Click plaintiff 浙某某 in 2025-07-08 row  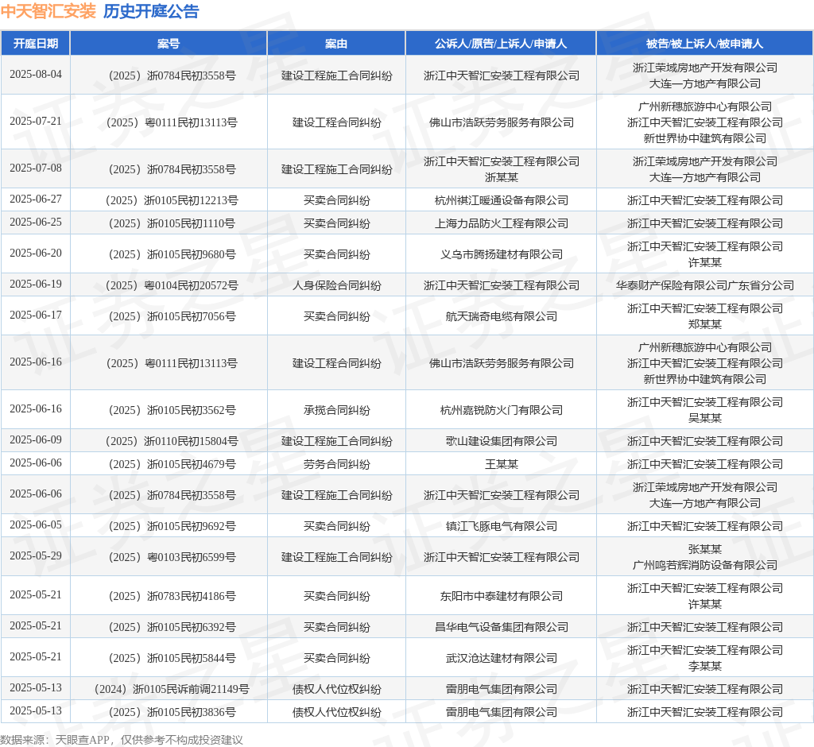point(501,177)
